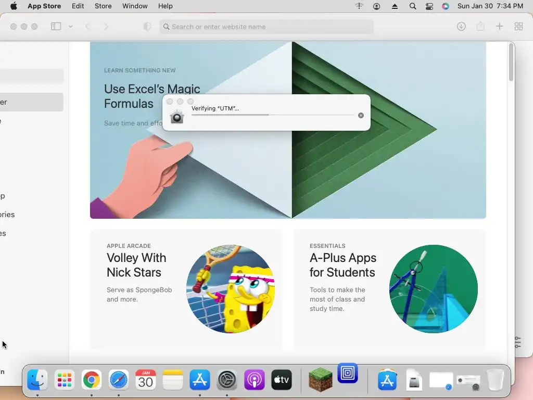Open the Trash in the Dock

496,379
